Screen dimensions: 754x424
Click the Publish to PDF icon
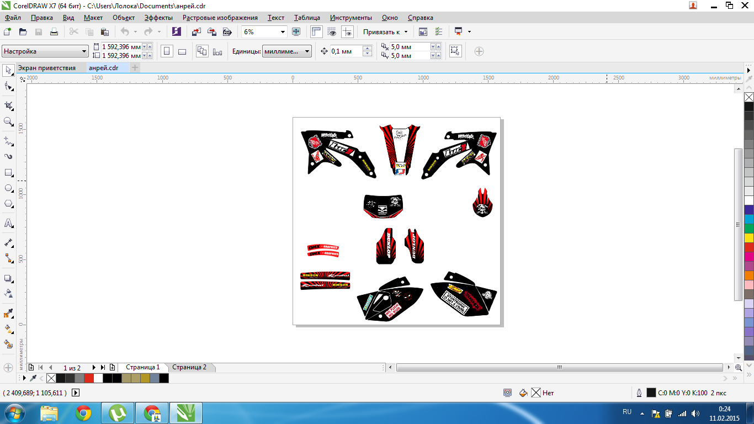click(227, 31)
